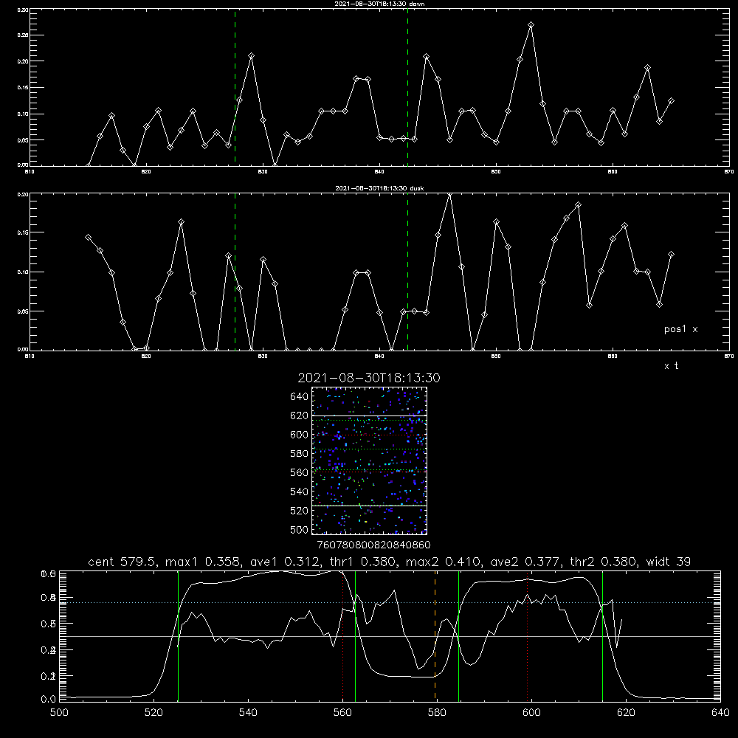Viewport: 738px width, 738px height.
Task: Click the left green dashed line in the dawn plot
Action: [235, 87]
